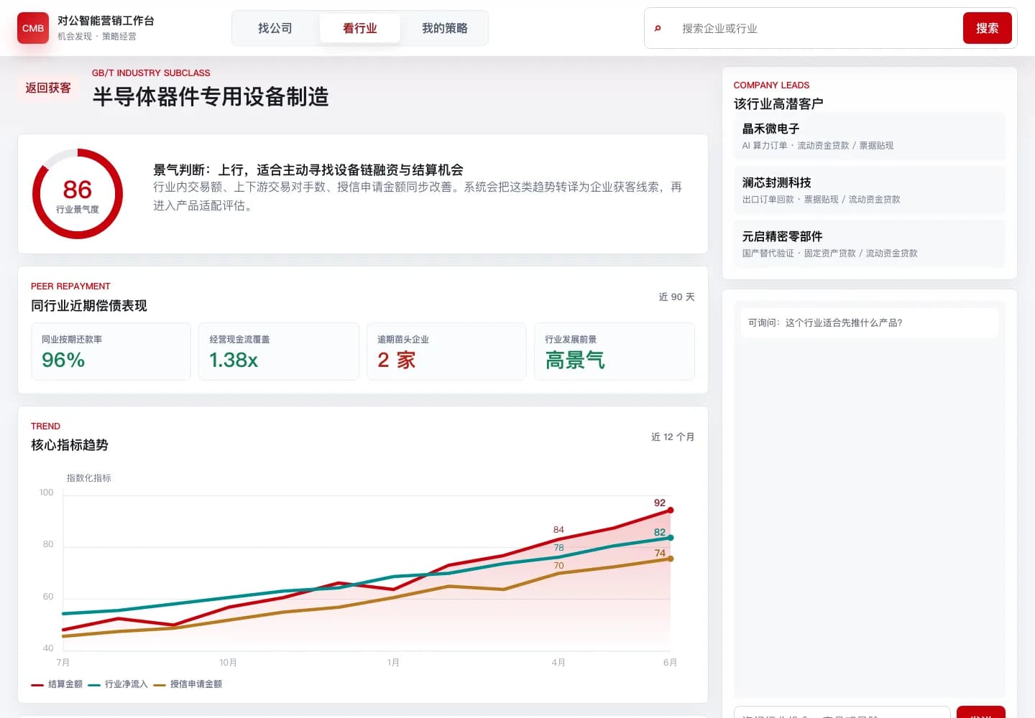Click the 行业发展前景 高景气 card

[x=615, y=351]
